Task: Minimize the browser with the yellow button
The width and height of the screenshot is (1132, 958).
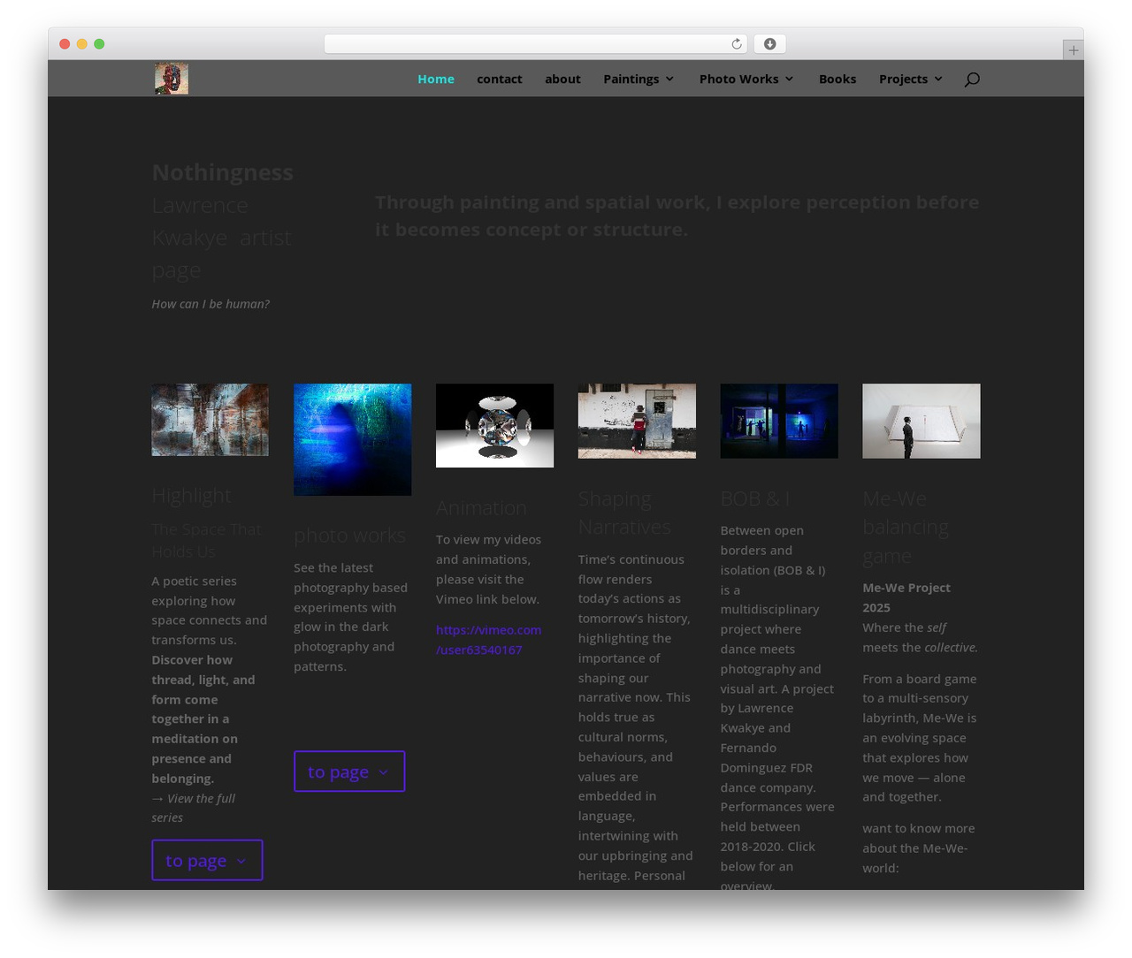Action: [x=82, y=44]
